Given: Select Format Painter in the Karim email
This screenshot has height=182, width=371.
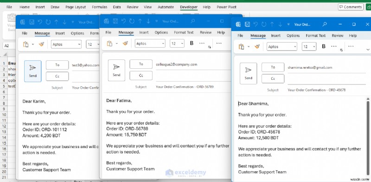Looking at the screenshot, I should coord(42,44).
